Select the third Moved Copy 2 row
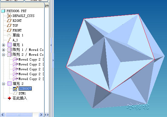Viewport: 167px width, 117px height. [x=28, y=69]
